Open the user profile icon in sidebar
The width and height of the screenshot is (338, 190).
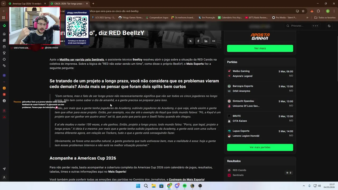pyautogui.click(x=4, y=177)
